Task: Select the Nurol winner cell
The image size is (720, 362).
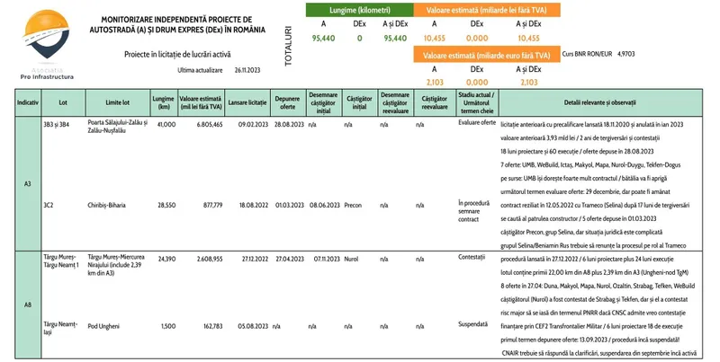Action: coord(352,258)
